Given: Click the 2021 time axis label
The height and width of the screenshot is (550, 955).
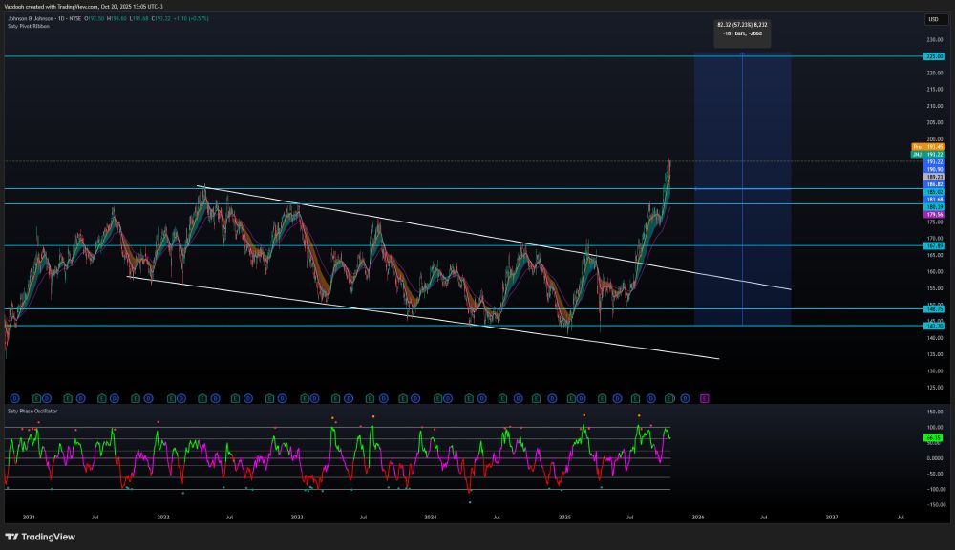Looking at the screenshot, I should (29, 518).
